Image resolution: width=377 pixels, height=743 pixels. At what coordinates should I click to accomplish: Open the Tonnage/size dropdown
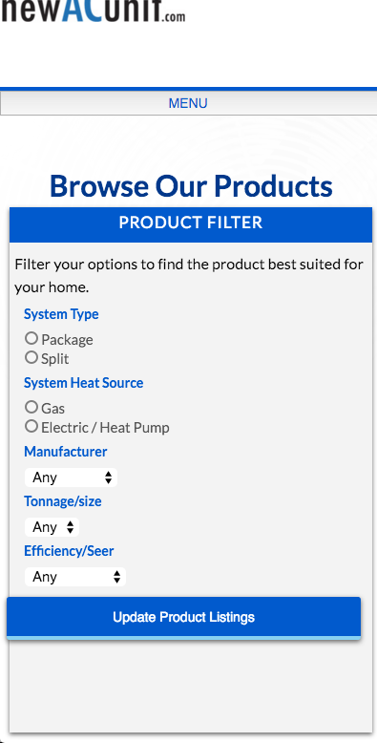coord(52,527)
